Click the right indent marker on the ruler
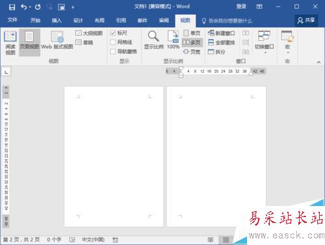The width and height of the screenshot is (325, 245). pos(251,73)
